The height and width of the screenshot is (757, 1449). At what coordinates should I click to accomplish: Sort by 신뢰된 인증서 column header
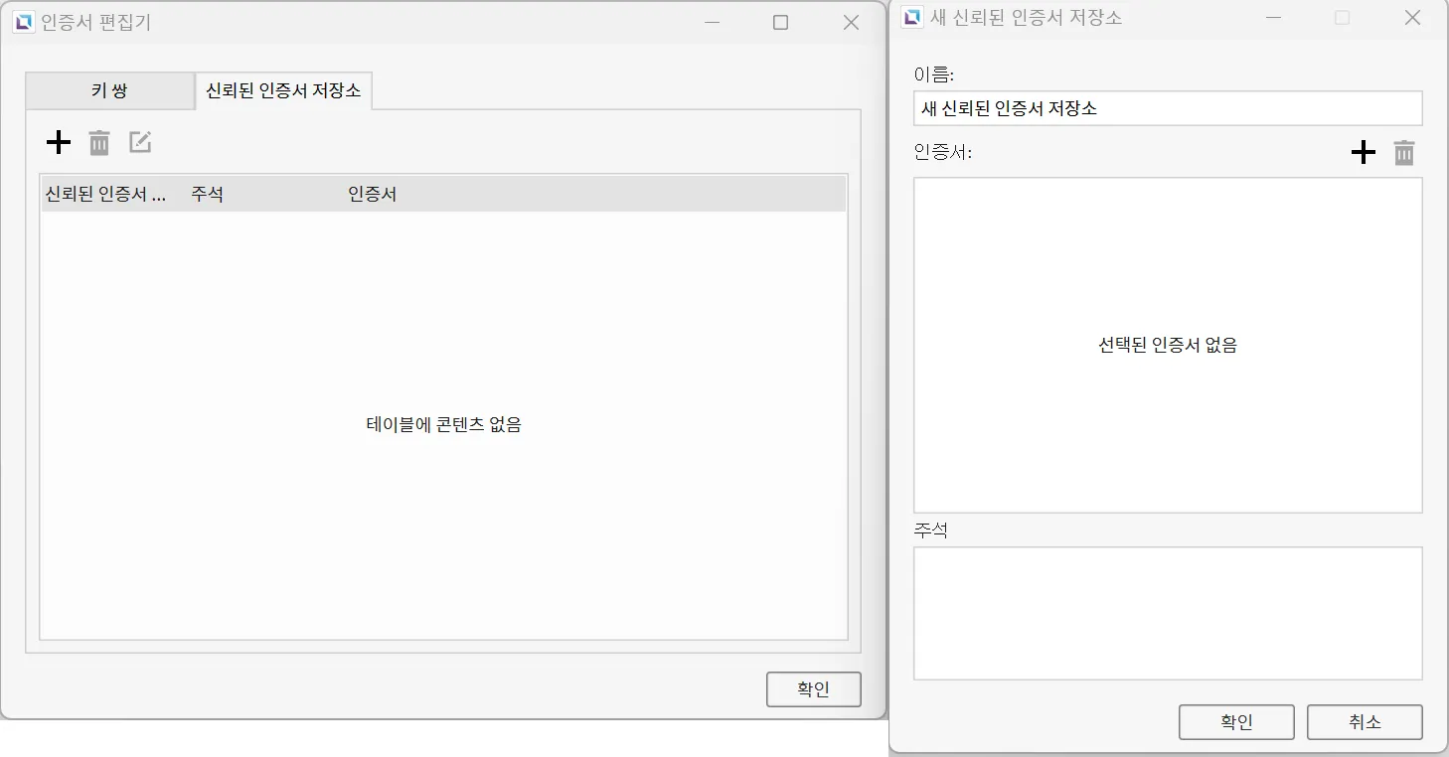click(105, 194)
